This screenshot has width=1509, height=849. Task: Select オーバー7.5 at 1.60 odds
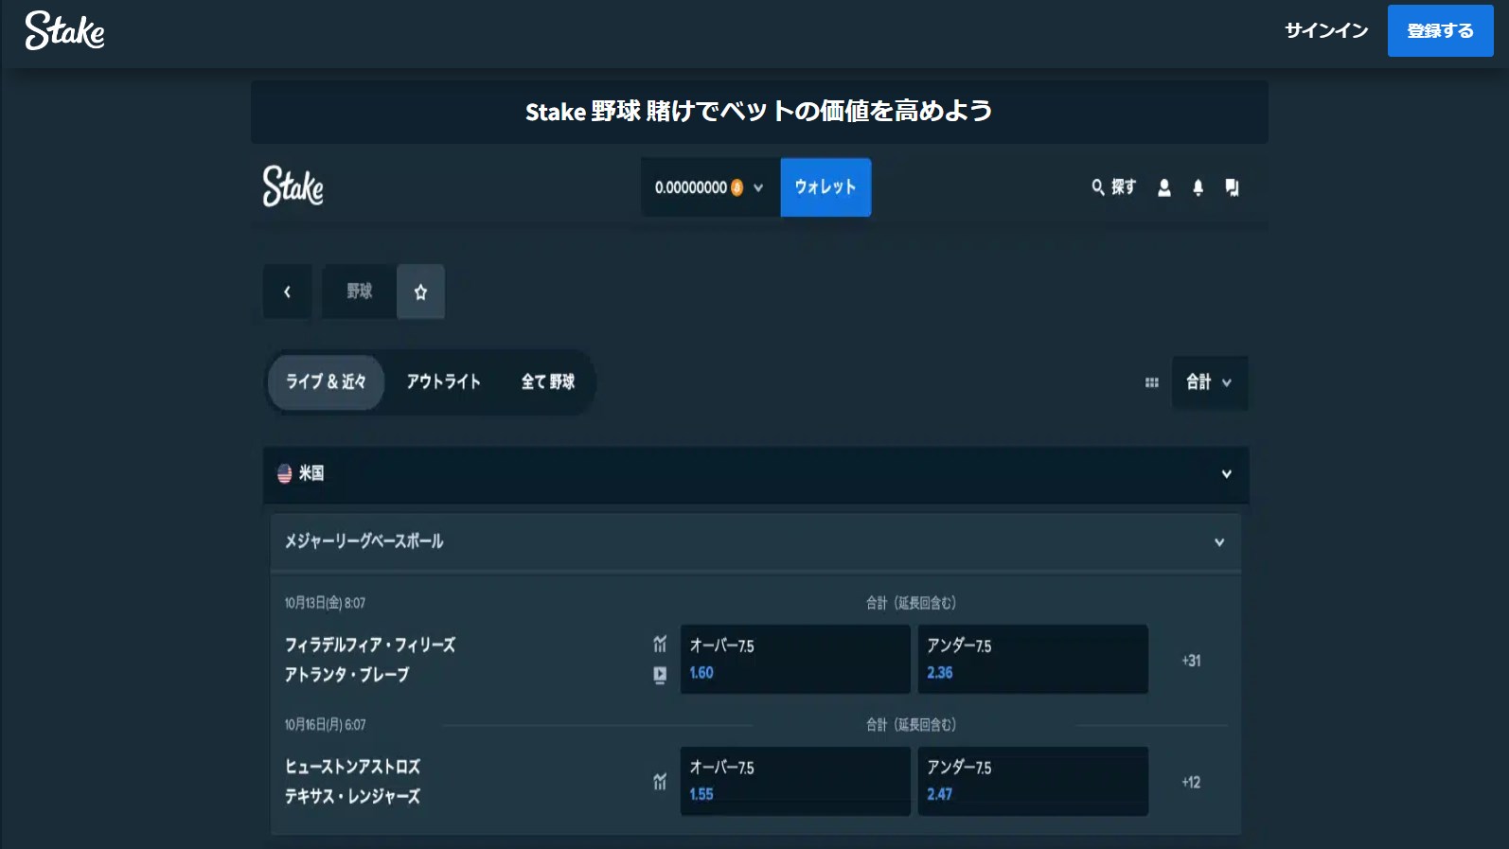[795, 659]
